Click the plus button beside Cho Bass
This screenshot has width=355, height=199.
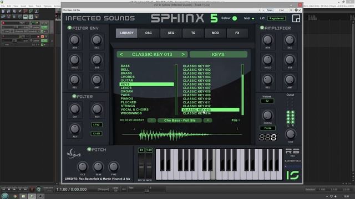point(207,121)
